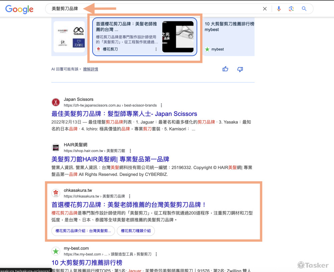
Task: Open the scissor brand logos thumbnail
Action: 69,37
